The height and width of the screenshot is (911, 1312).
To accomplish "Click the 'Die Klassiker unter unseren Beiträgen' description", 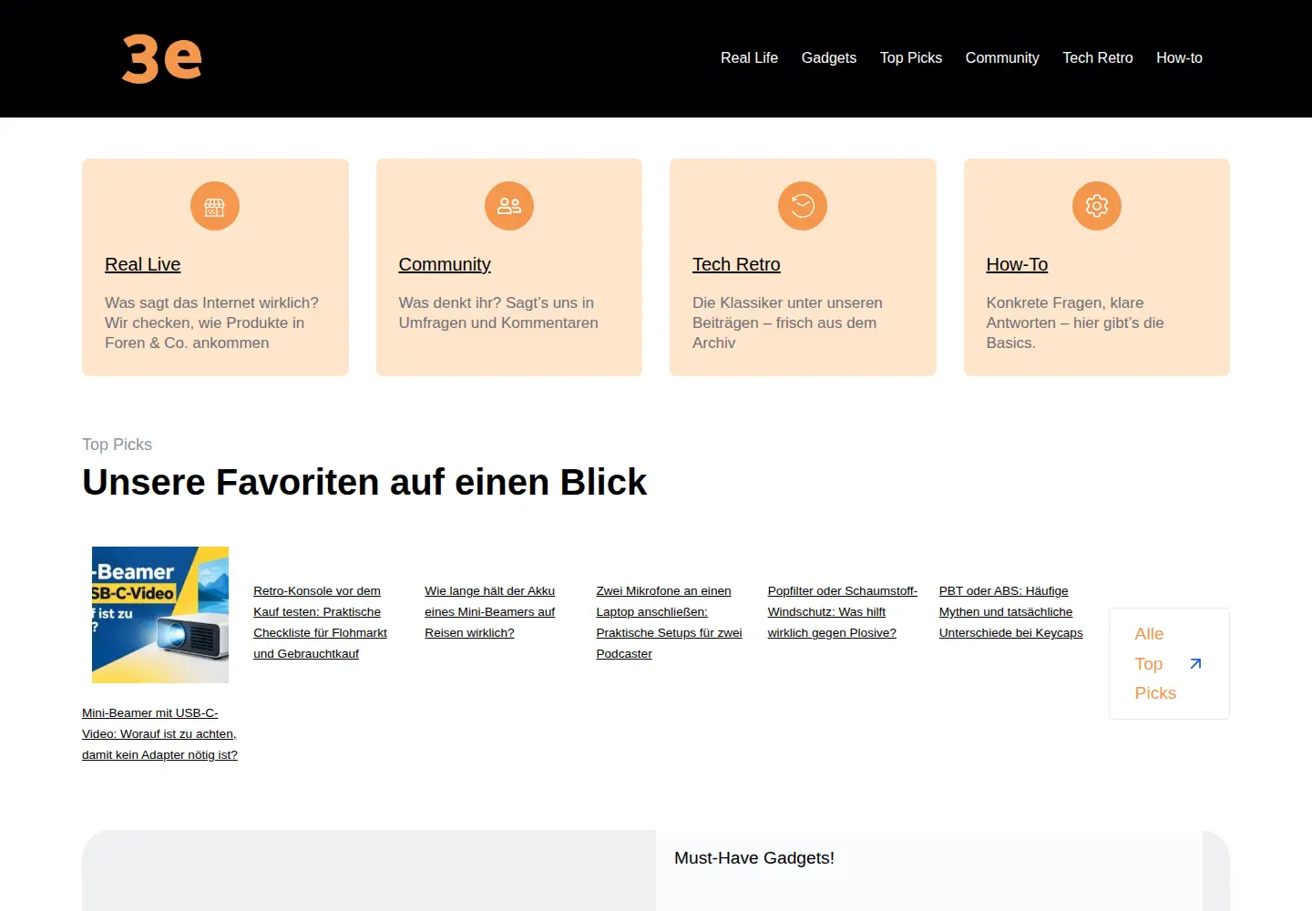I will (787, 322).
